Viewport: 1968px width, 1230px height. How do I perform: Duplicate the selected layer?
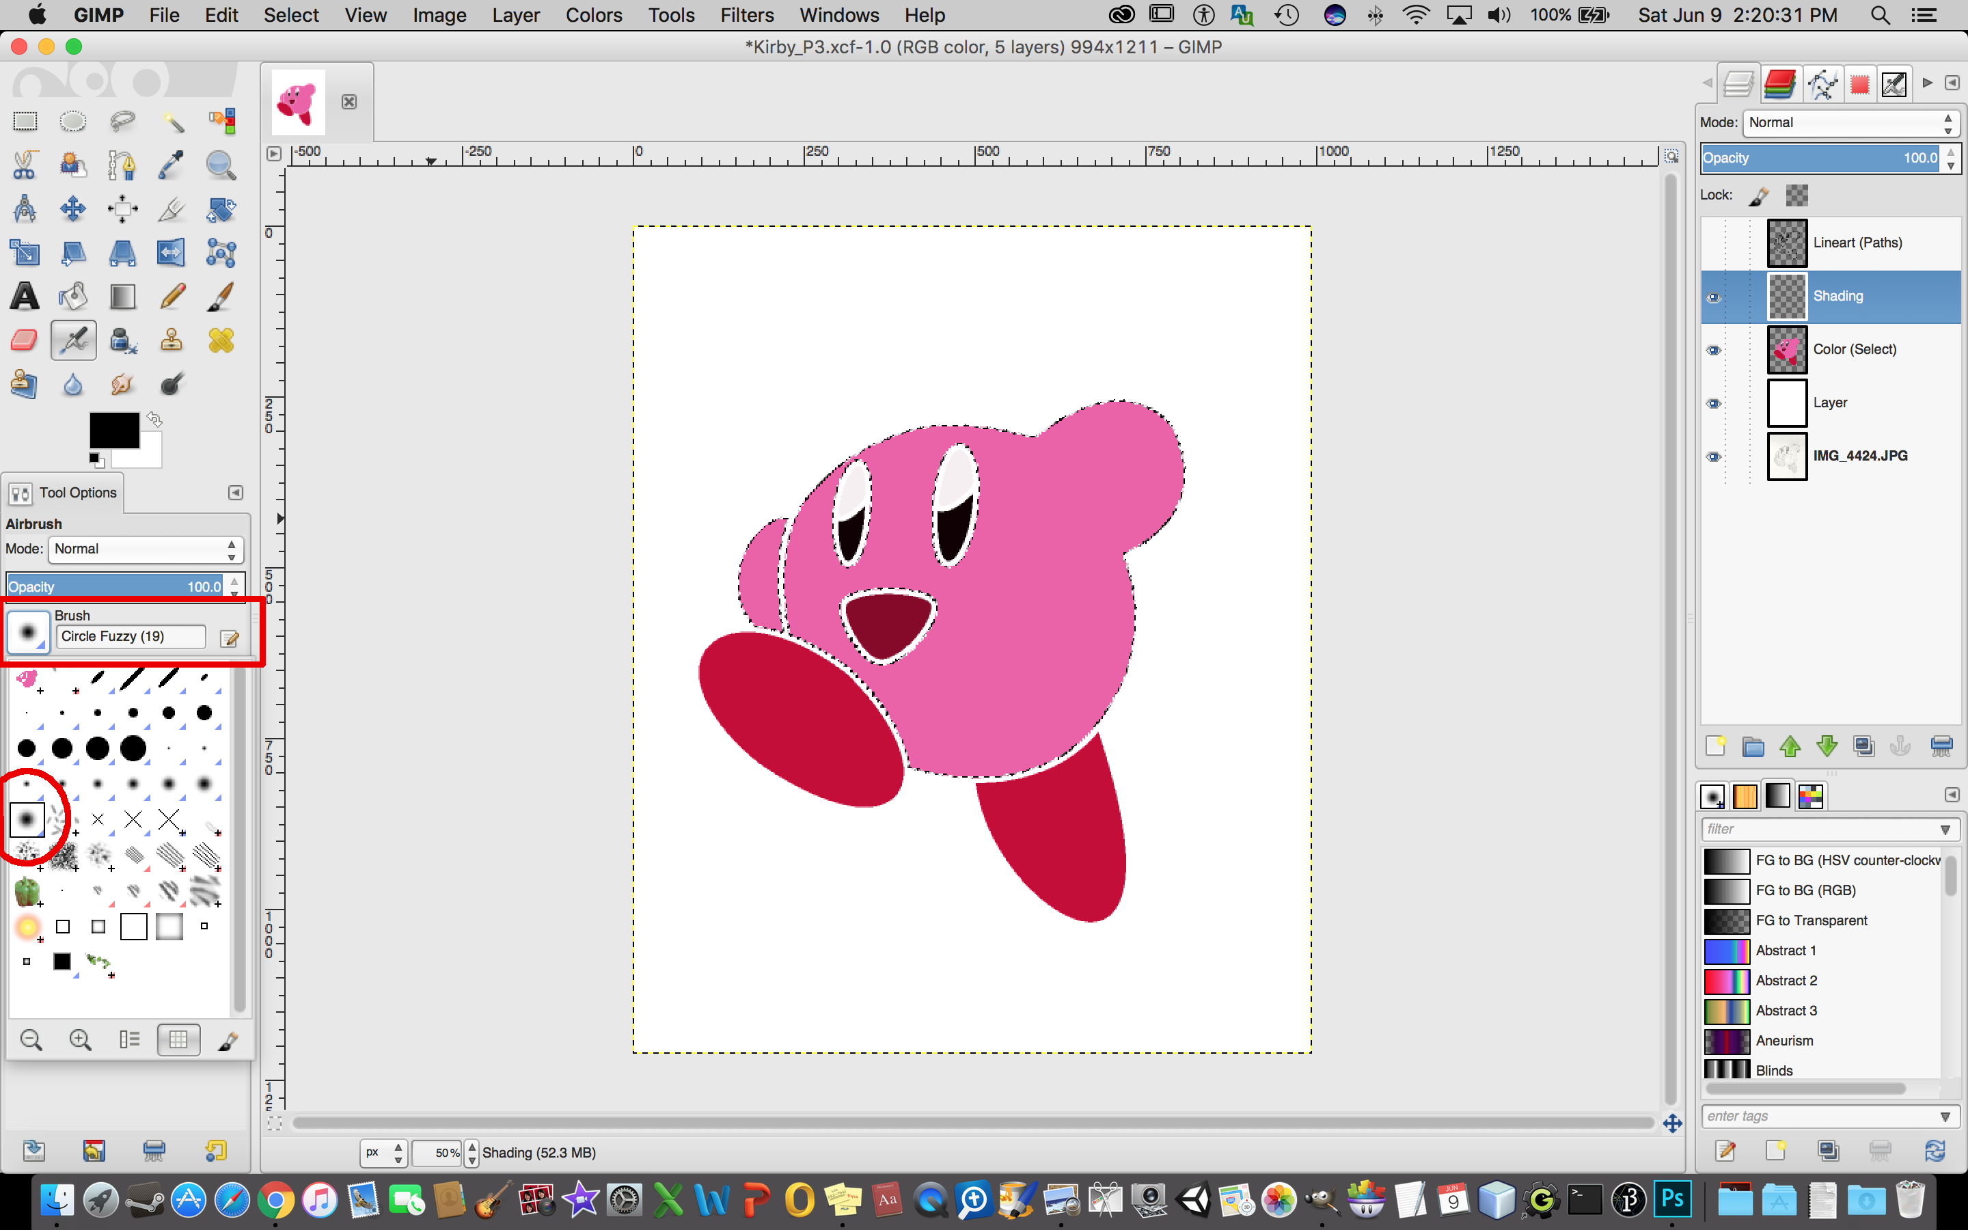[x=1864, y=746]
